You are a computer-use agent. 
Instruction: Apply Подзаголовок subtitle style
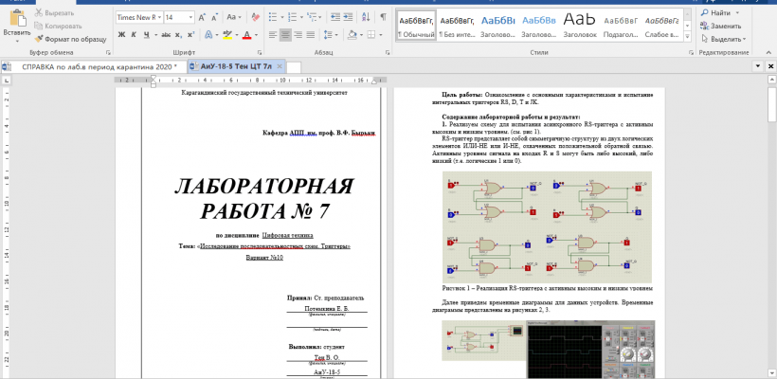(621, 26)
